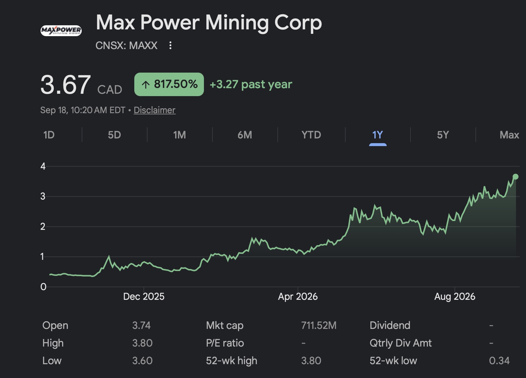Click the Dec 2025 axis label

tap(144, 296)
